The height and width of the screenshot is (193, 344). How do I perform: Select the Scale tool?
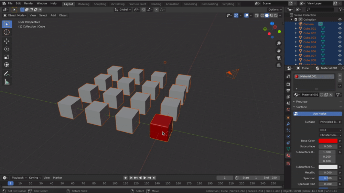click(7, 57)
